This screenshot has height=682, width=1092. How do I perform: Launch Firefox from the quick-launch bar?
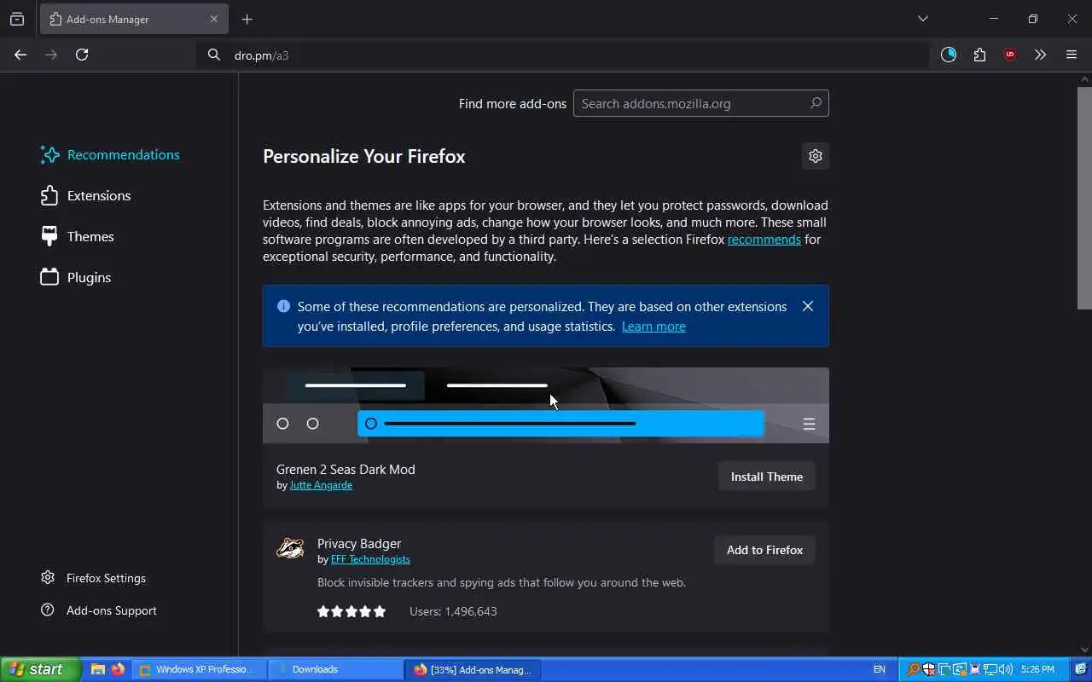coord(118,669)
